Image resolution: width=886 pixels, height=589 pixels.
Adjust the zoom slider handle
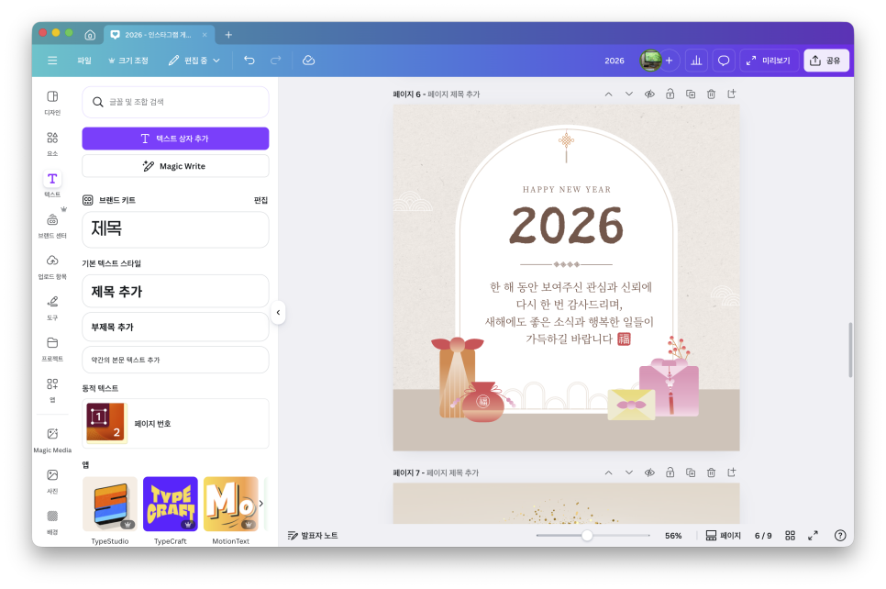click(587, 535)
